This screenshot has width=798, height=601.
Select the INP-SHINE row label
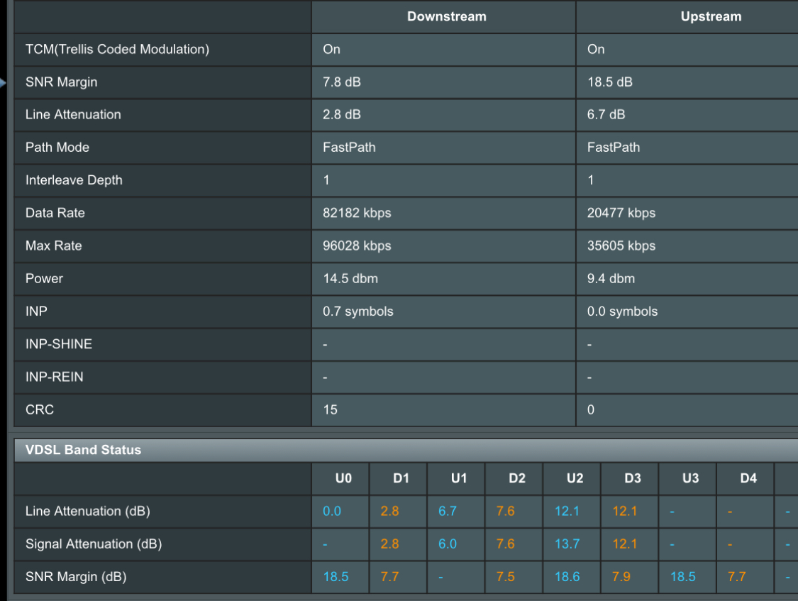[59, 344]
